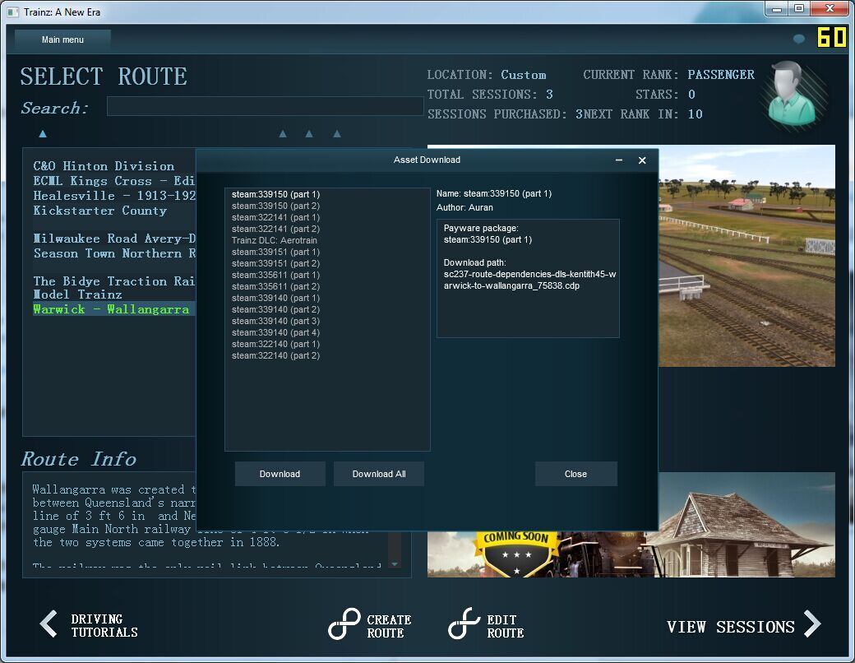This screenshot has height=663, width=855.
Task: Go to Driving Tutorials
Action: tap(104, 625)
